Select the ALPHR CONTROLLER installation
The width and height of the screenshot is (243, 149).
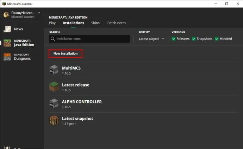point(144,104)
